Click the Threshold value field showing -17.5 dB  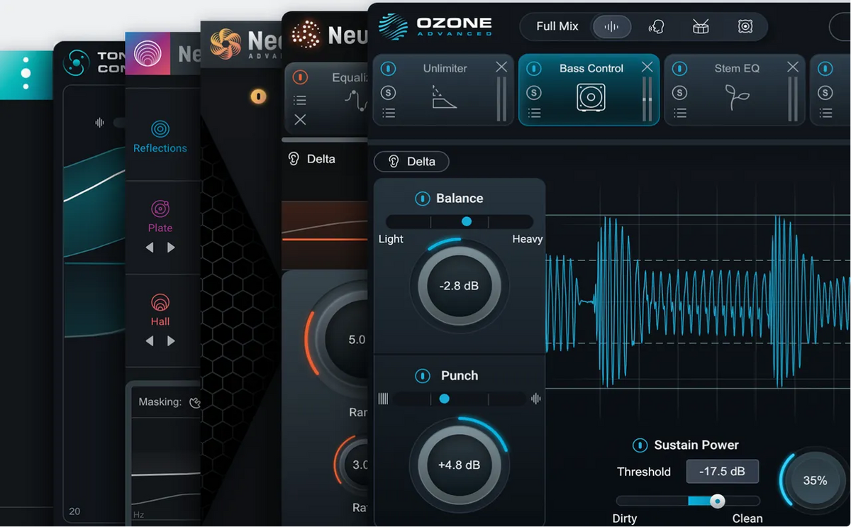(x=722, y=471)
